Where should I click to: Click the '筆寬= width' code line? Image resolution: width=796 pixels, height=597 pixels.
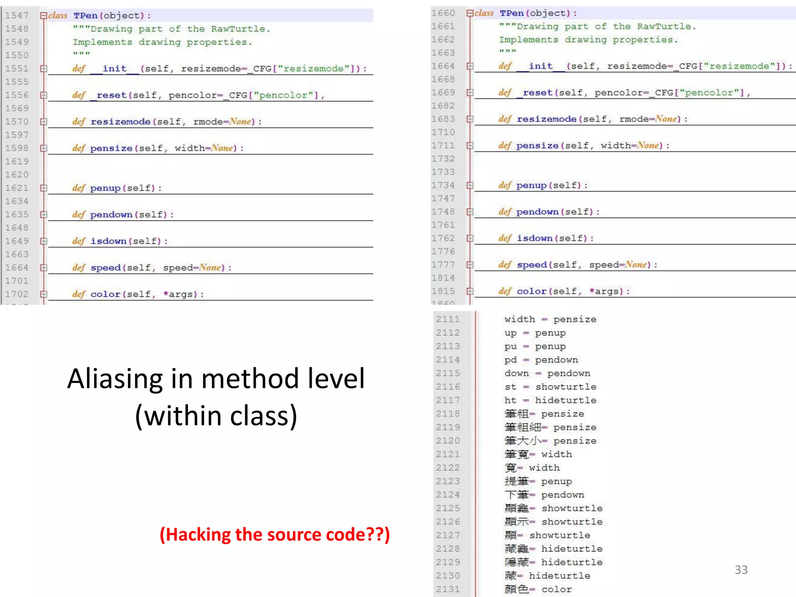coord(538,454)
